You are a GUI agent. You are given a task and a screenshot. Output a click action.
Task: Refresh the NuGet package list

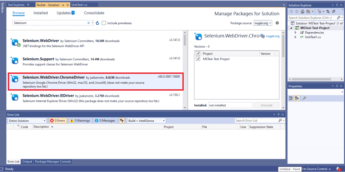point(98,23)
